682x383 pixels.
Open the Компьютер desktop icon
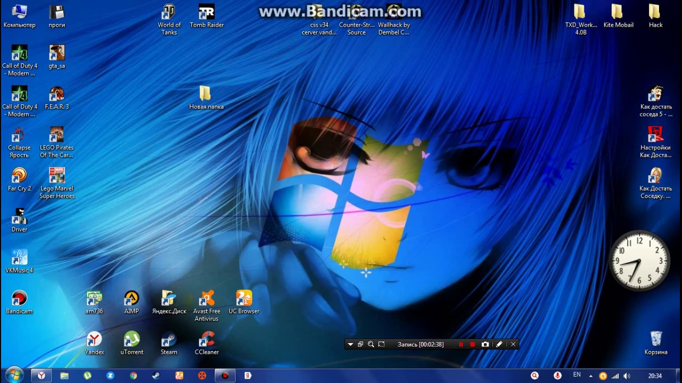pyautogui.click(x=19, y=16)
